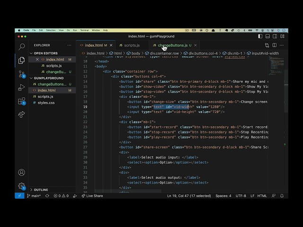This screenshot has height=227, width=303.
Task: Click the html breadcrumb item
Action: 116,53
